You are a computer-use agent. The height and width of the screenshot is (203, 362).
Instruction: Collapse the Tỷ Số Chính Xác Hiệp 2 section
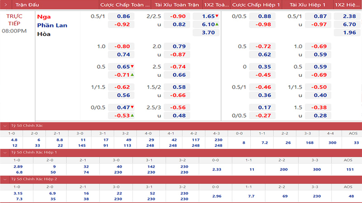[5, 179]
